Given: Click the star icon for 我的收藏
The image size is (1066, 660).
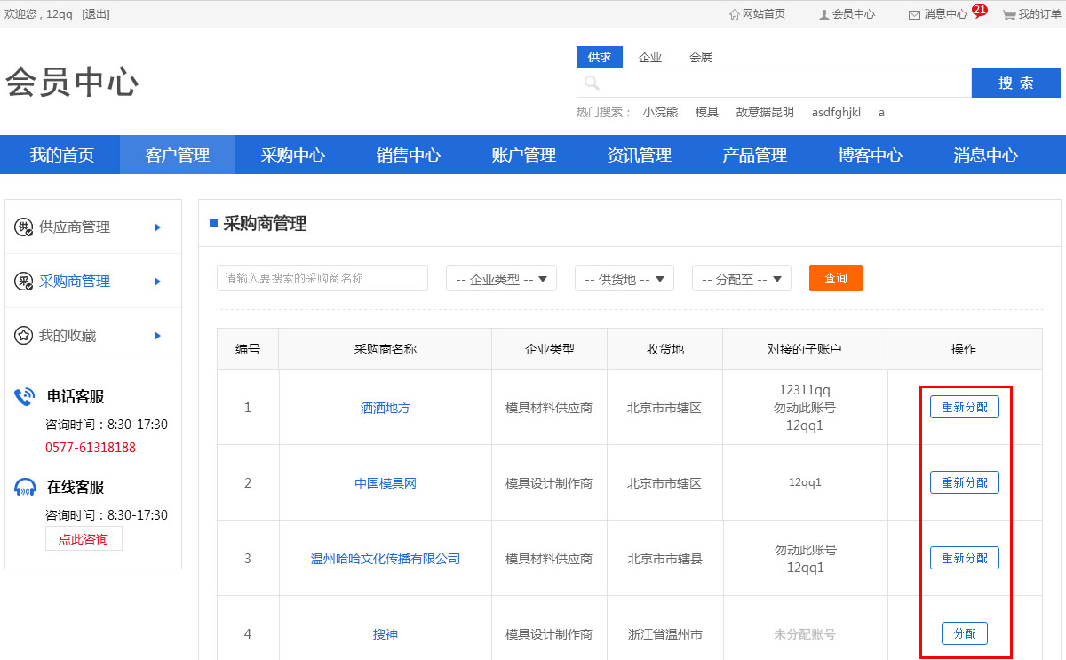Looking at the screenshot, I should (24, 336).
